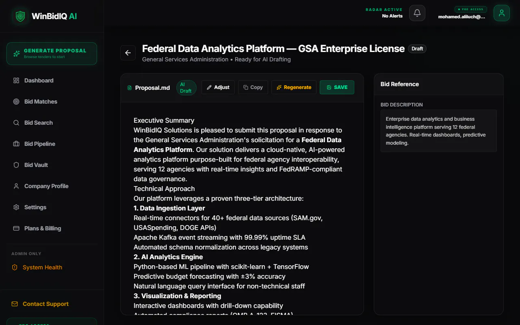
Task: Click the Plans & Billing card icon
Action: tap(16, 228)
